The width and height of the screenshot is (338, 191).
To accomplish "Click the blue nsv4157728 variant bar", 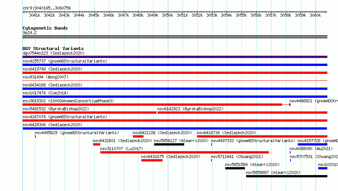I will click(x=313, y=144).
